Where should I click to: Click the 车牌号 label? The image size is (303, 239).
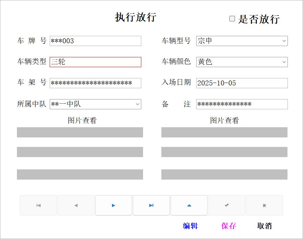pyautogui.click(x=32, y=41)
